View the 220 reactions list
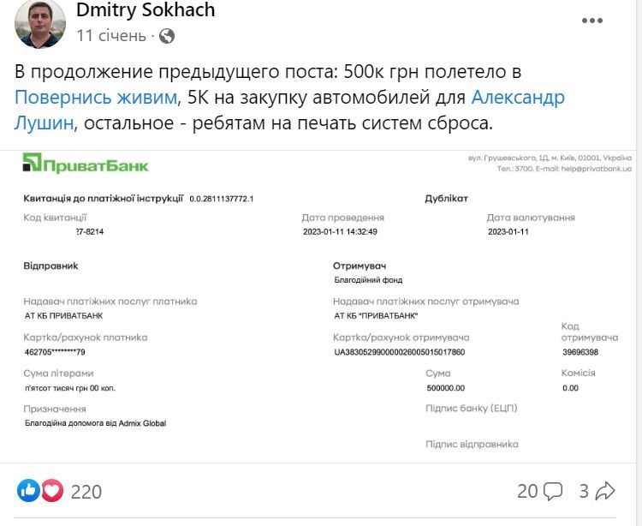Image resolution: width=642 pixels, height=526 pixels. [86, 492]
